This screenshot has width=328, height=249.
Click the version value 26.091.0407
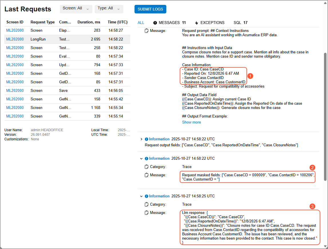[x=40, y=135]
